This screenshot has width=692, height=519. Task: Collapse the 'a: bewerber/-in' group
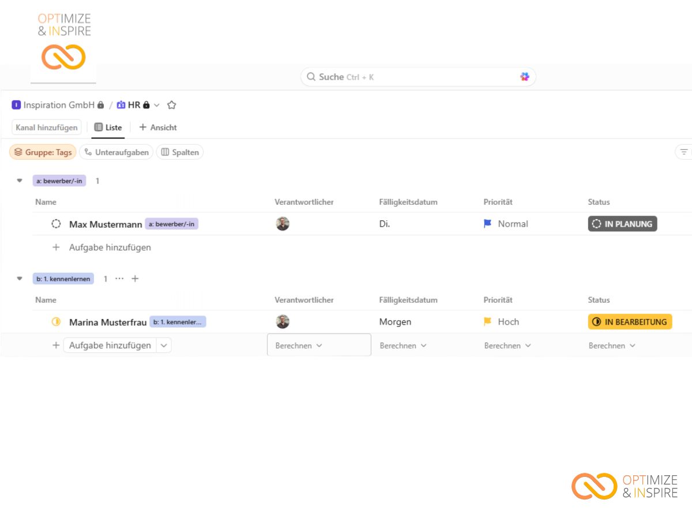(20, 181)
